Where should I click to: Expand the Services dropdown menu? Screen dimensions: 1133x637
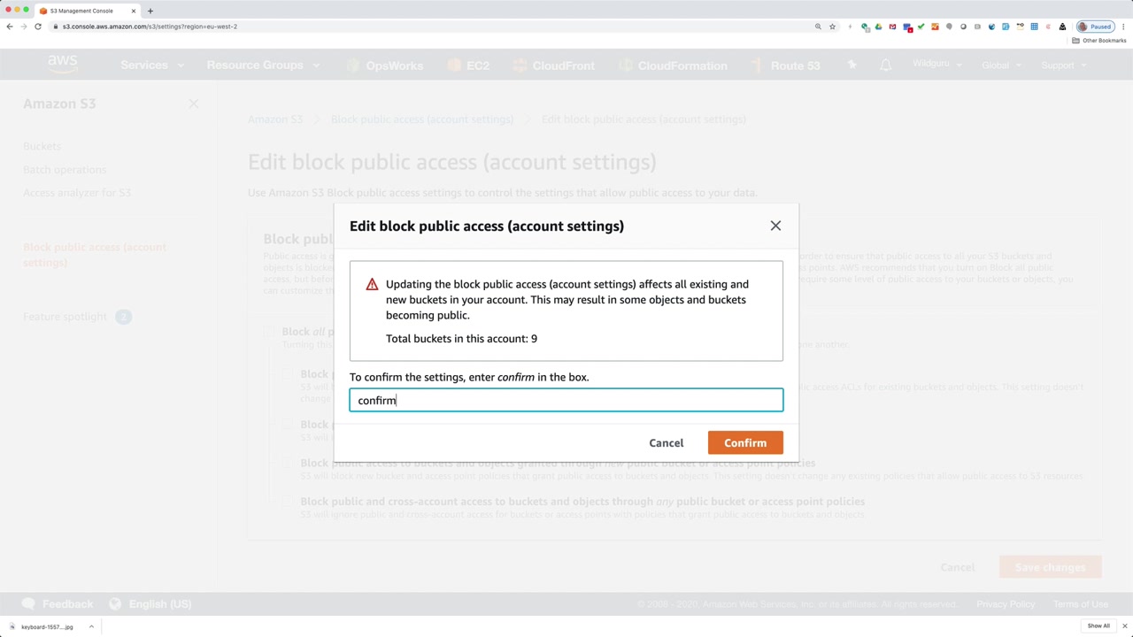click(152, 65)
